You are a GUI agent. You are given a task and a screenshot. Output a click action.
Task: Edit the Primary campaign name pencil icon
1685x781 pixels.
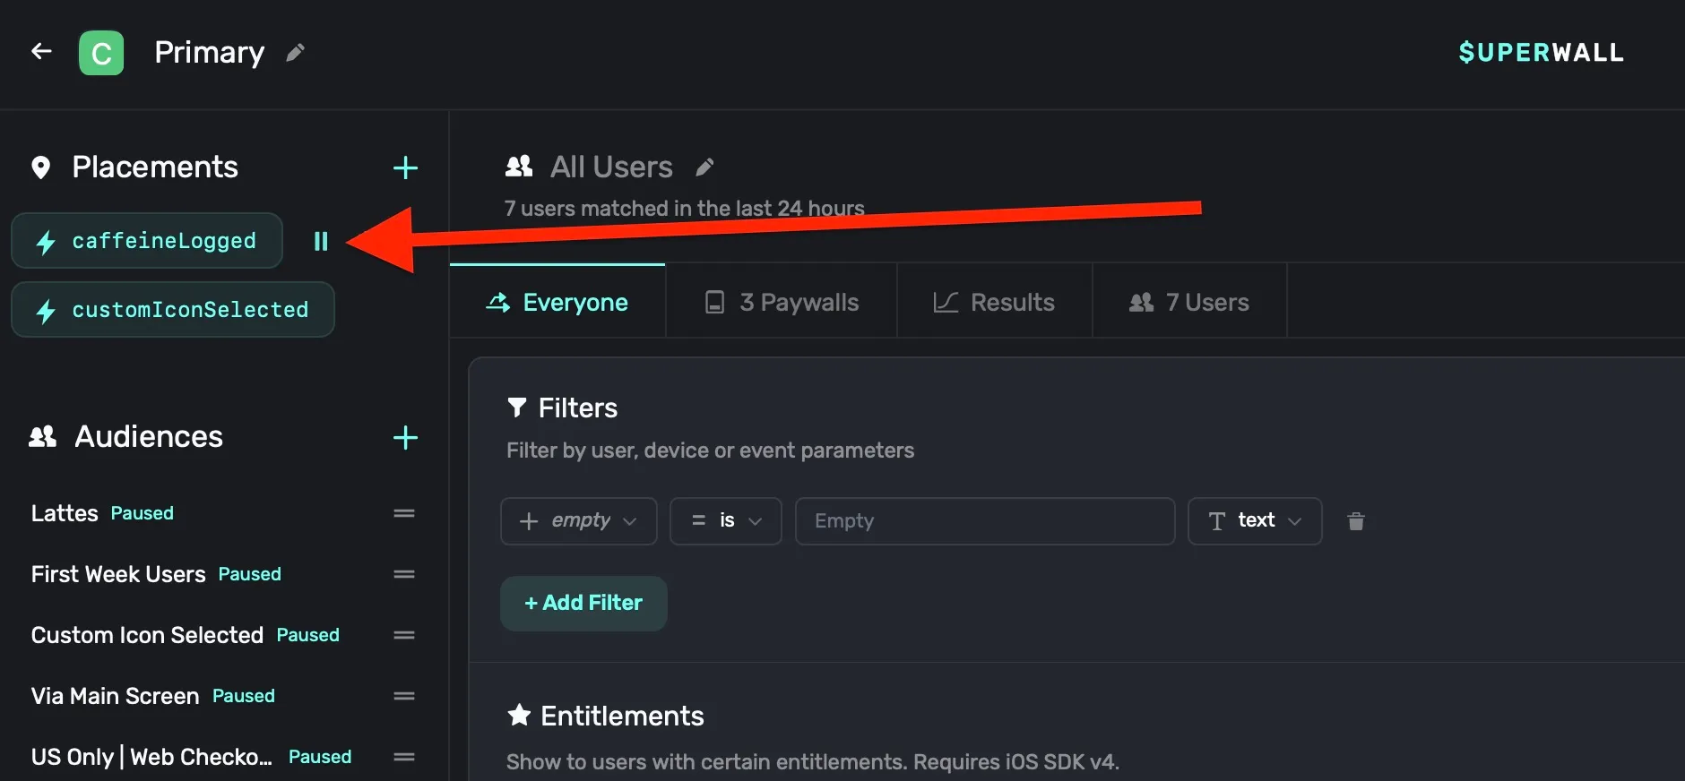point(295,53)
